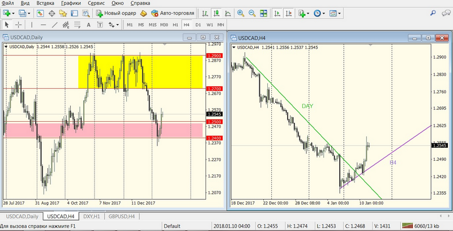The width and height of the screenshot is (453, 231).
Task: Select the crosshair cursor tool
Action: 19,25
